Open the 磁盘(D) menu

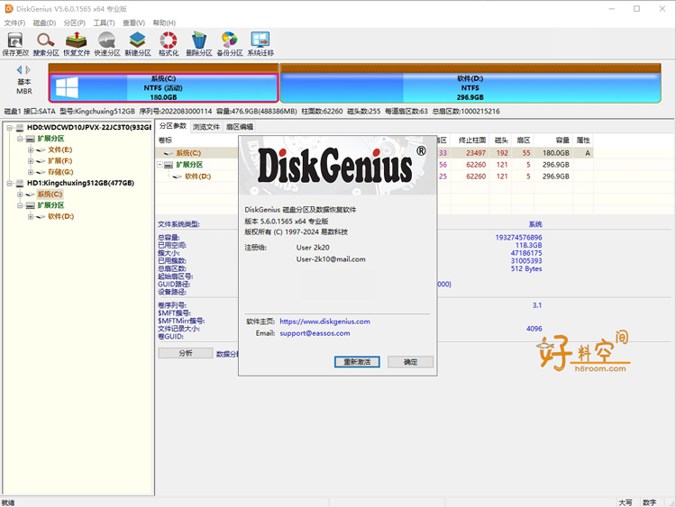click(44, 23)
